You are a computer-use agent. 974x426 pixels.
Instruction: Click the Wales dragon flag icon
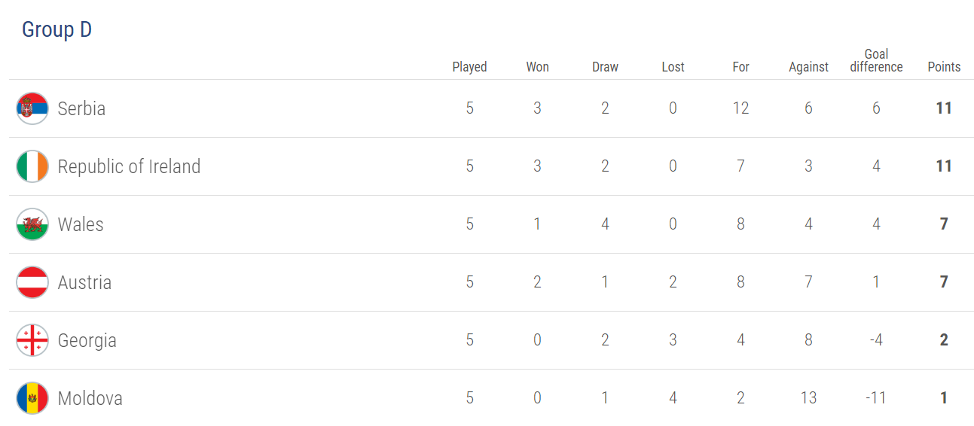pos(32,224)
